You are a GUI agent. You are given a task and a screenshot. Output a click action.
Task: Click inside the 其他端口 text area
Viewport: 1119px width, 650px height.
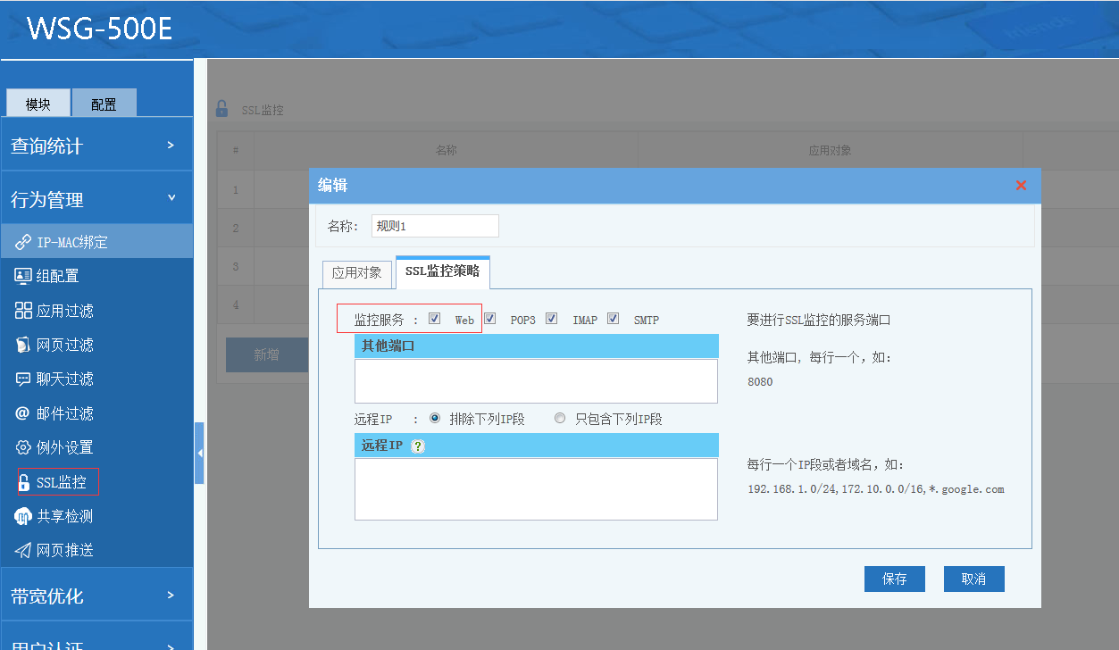click(x=536, y=381)
